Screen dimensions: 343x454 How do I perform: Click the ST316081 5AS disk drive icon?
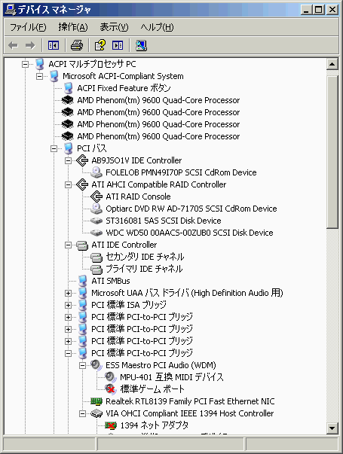(96, 221)
